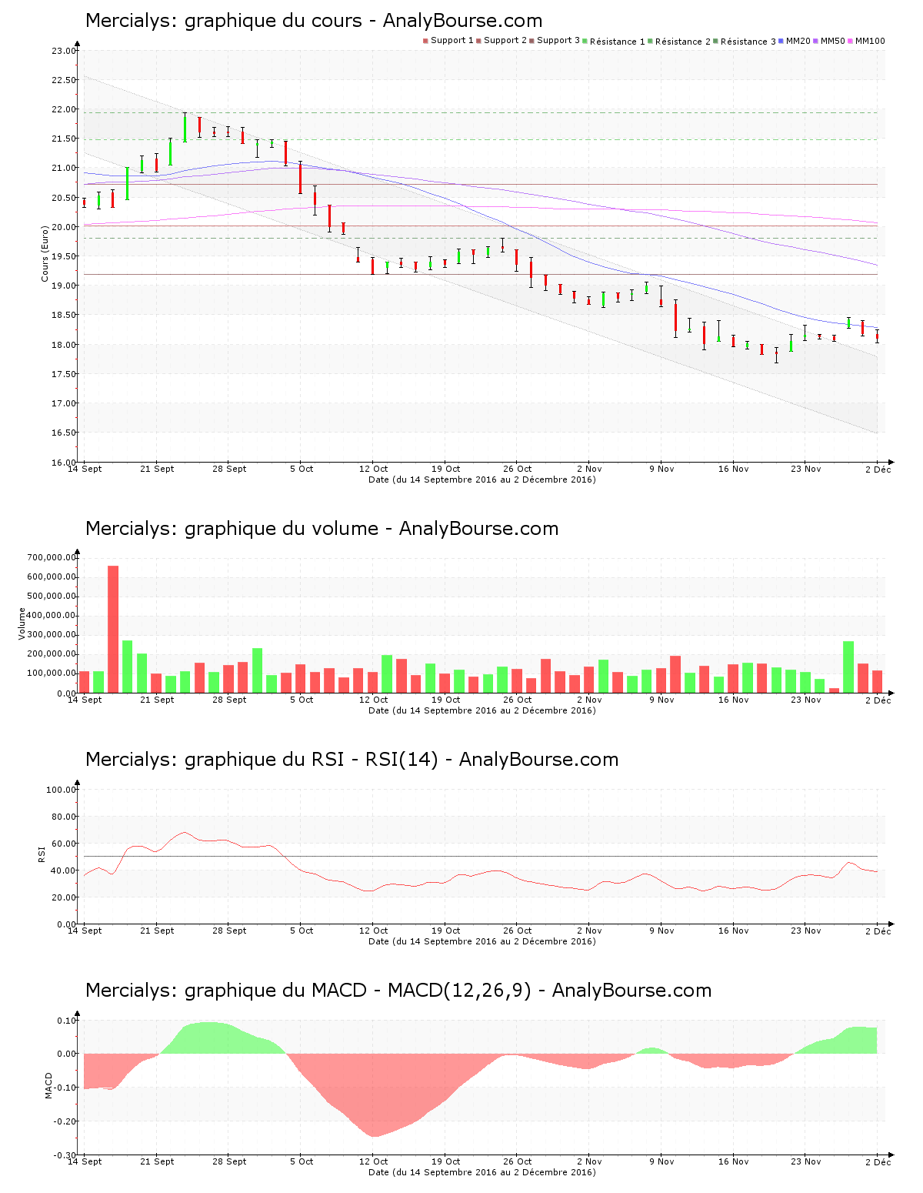Click the 16.50 price axis label

(64, 433)
